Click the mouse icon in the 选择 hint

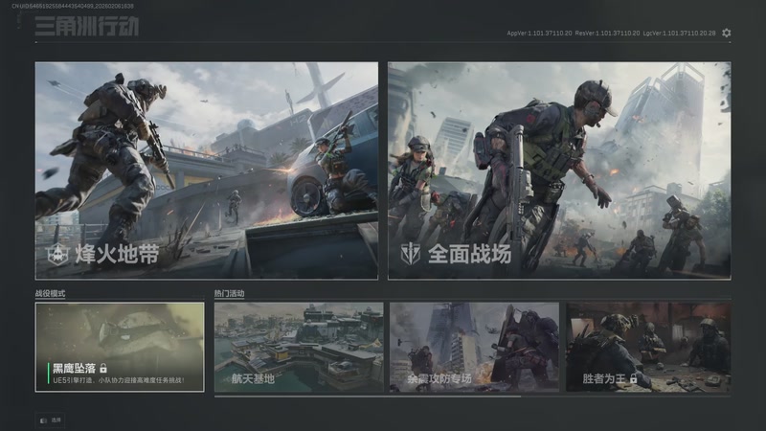[43, 420]
